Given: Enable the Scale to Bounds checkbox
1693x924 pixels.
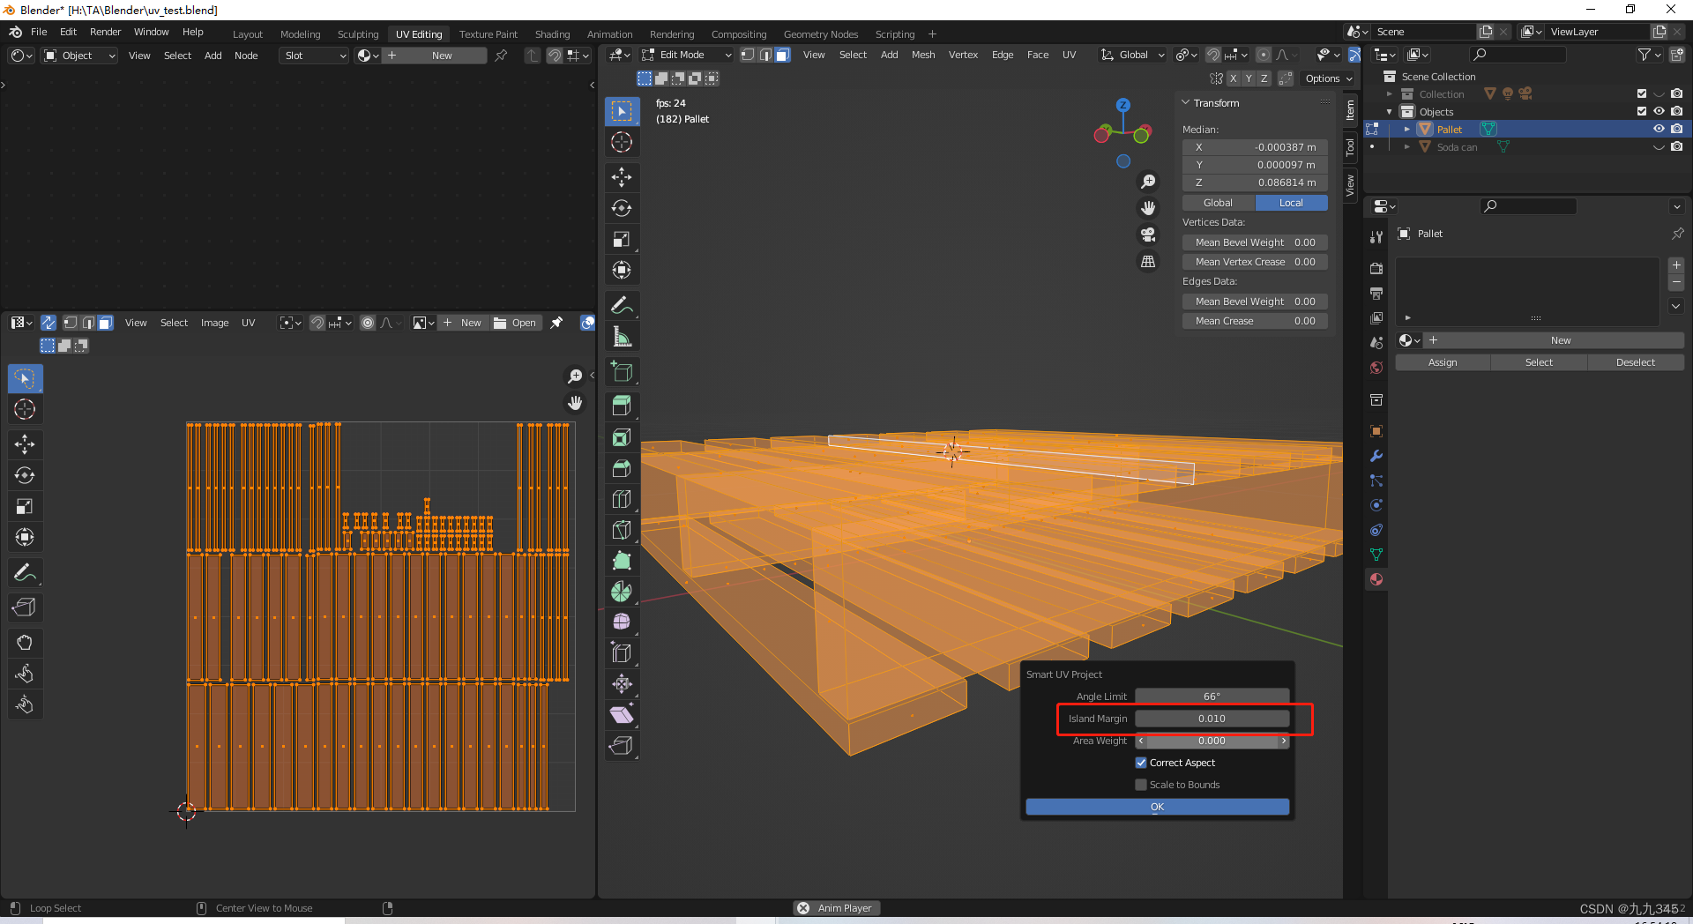Looking at the screenshot, I should [1141, 785].
